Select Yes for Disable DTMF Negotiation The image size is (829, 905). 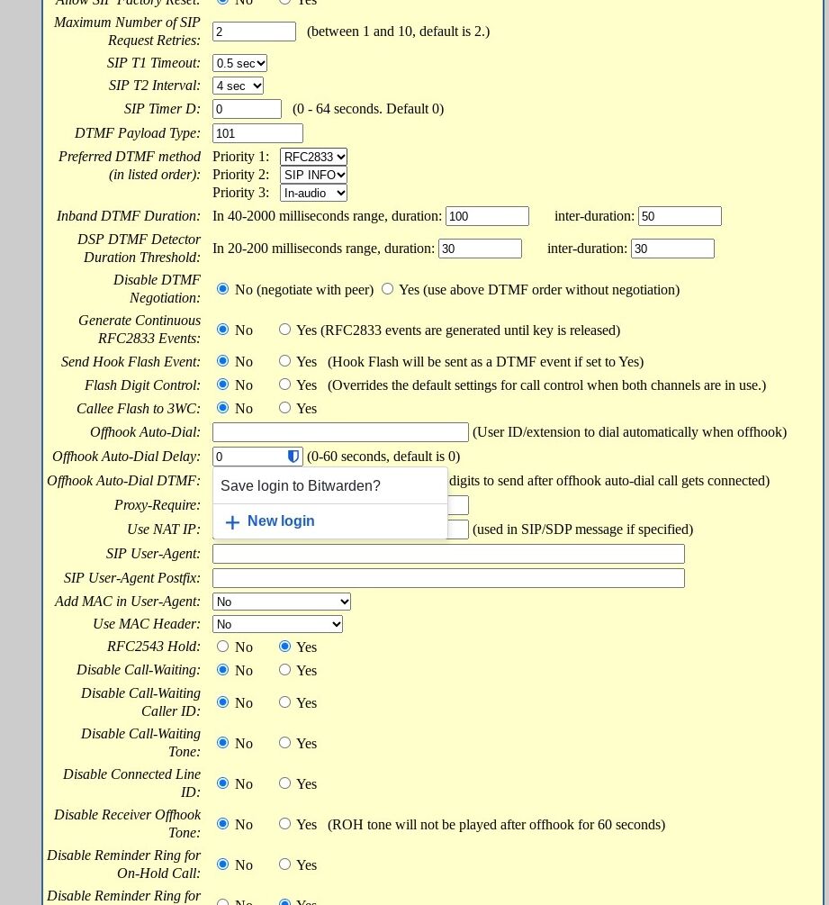point(388,288)
